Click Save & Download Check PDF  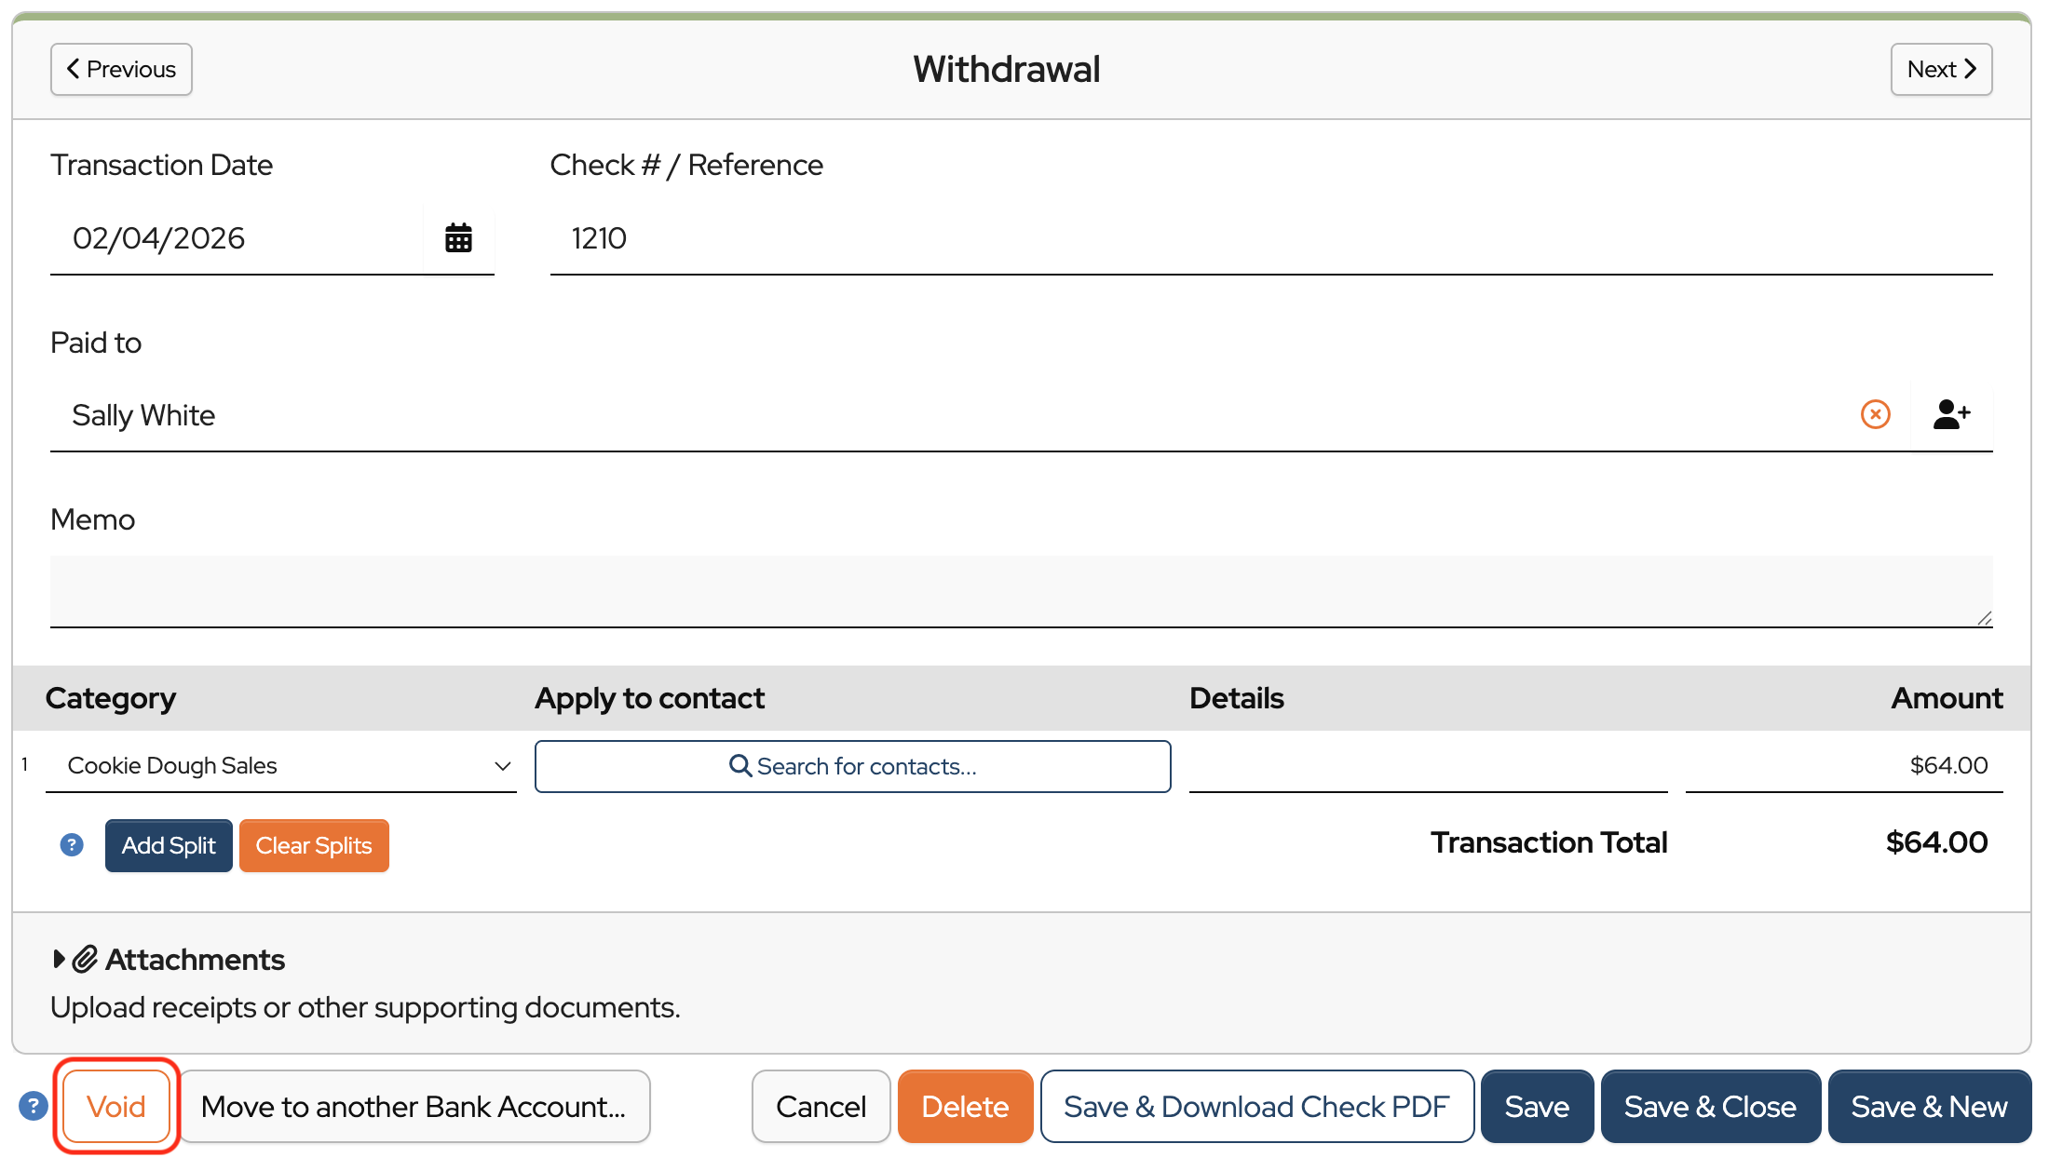click(1256, 1106)
